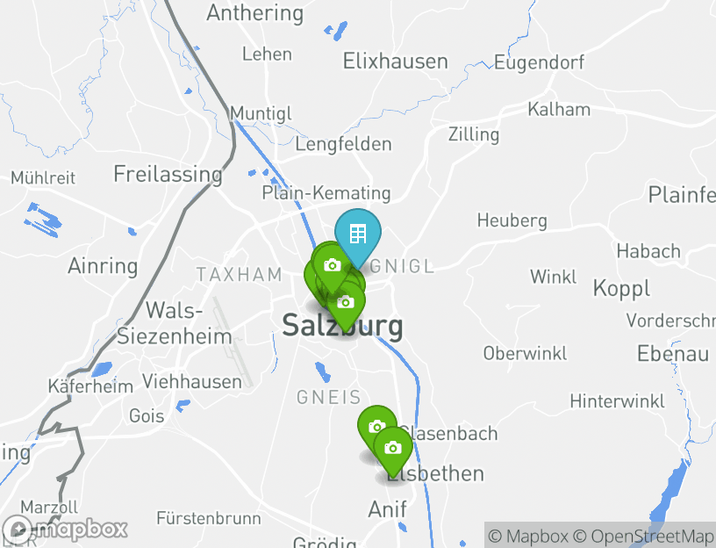This screenshot has width=716, height=548.
Task: Click the Ebenau place label
Action: [673, 354]
